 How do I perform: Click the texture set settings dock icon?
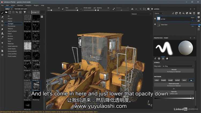pos(199,13)
